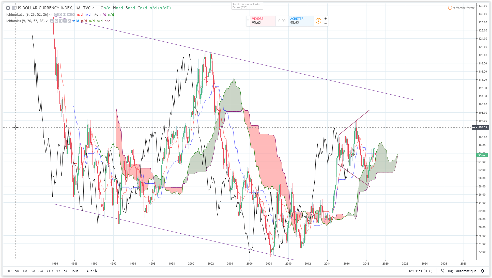The image size is (492, 278).
Task: Toggle log scale mode
Action: pos(450,271)
